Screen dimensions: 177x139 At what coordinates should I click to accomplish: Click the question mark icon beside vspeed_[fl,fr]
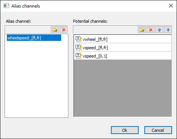click(x=79, y=47)
